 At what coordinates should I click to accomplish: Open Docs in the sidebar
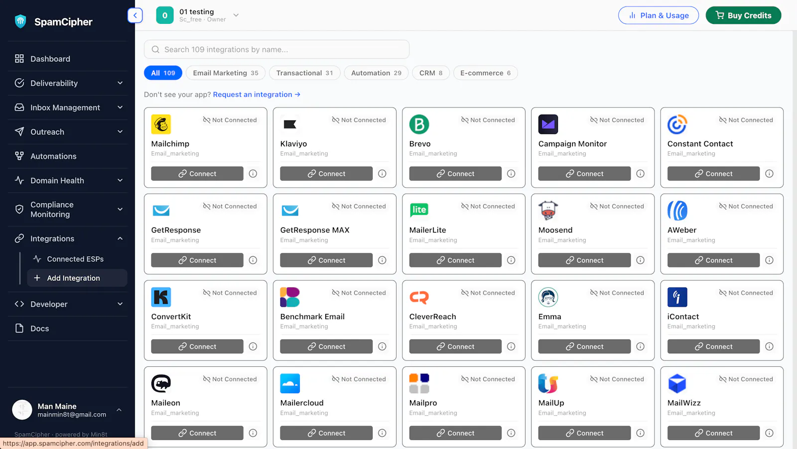coord(68,329)
